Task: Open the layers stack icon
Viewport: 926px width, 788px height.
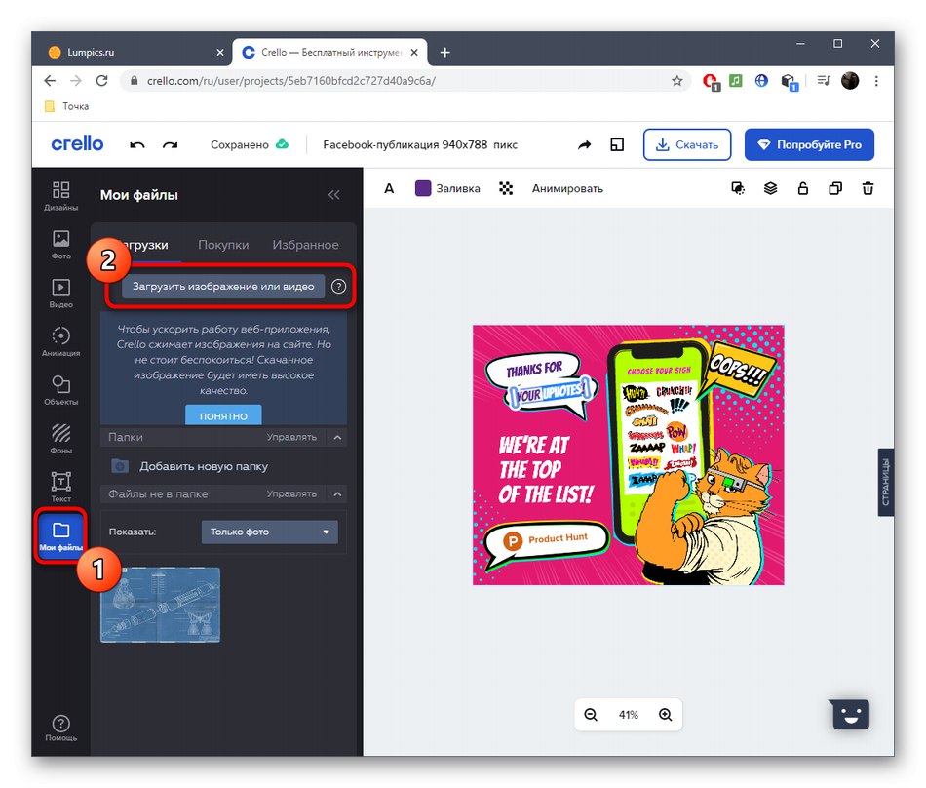Action: (770, 188)
